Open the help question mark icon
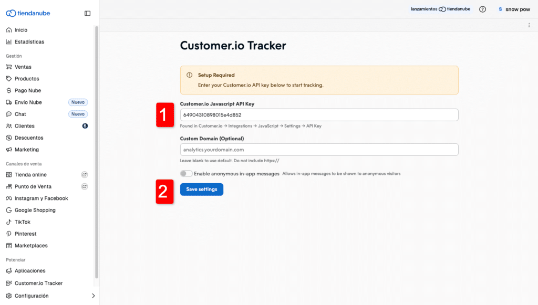 coord(482,9)
